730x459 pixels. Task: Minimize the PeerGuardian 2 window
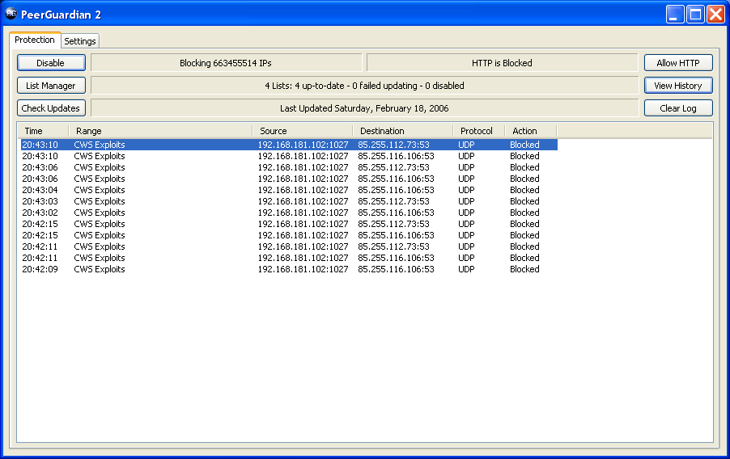[675, 14]
